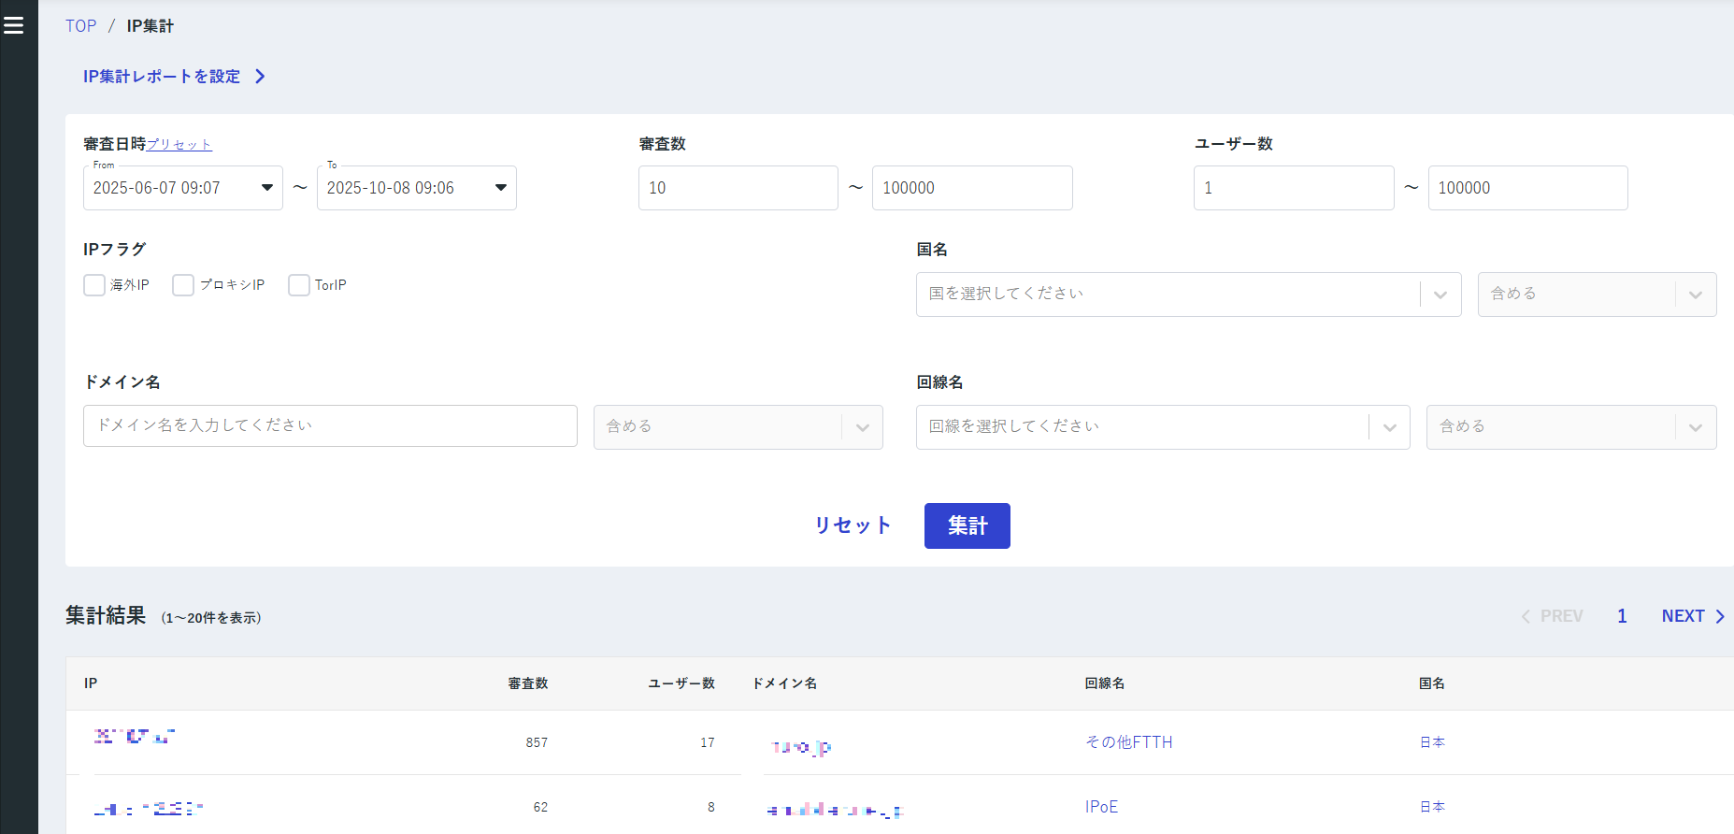Viewport: 1734px width, 834px height.
Task: Click the blurred domain name in the その他FTTH row
Action: [801, 746]
